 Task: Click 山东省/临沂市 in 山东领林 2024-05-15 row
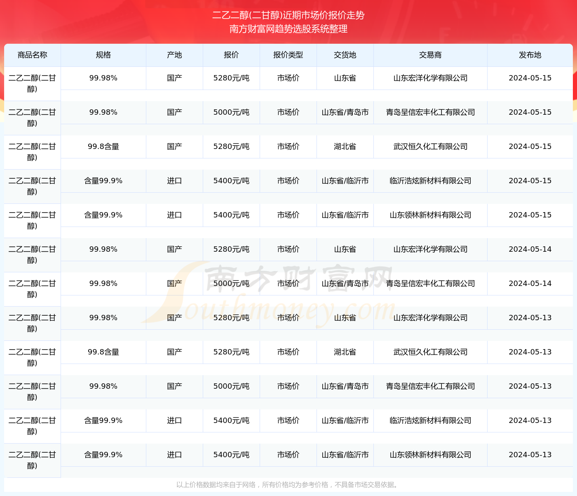pyautogui.click(x=345, y=215)
